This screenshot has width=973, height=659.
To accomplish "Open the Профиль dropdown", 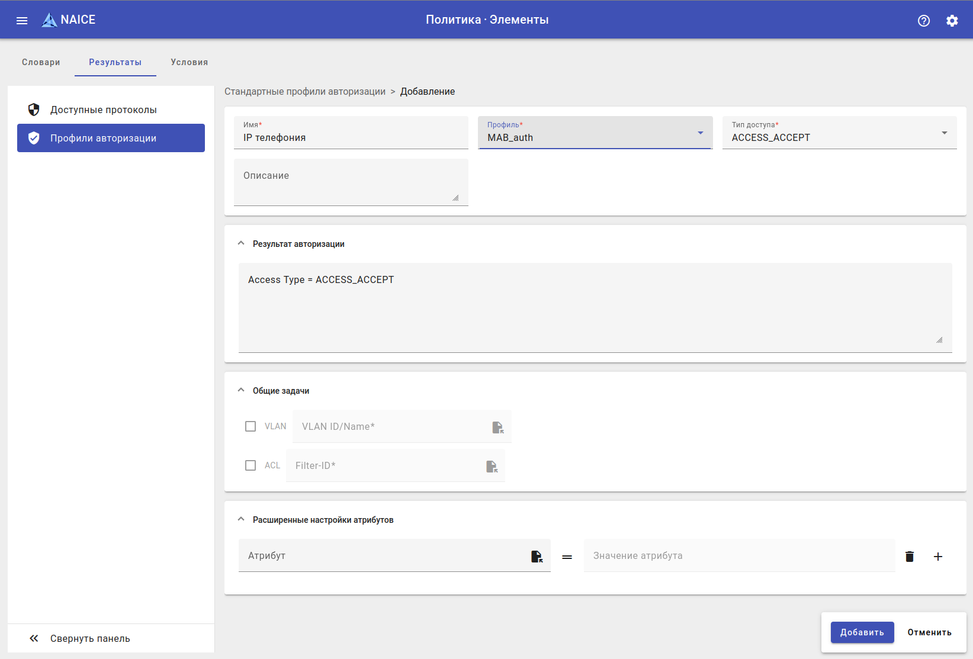I will coord(595,133).
